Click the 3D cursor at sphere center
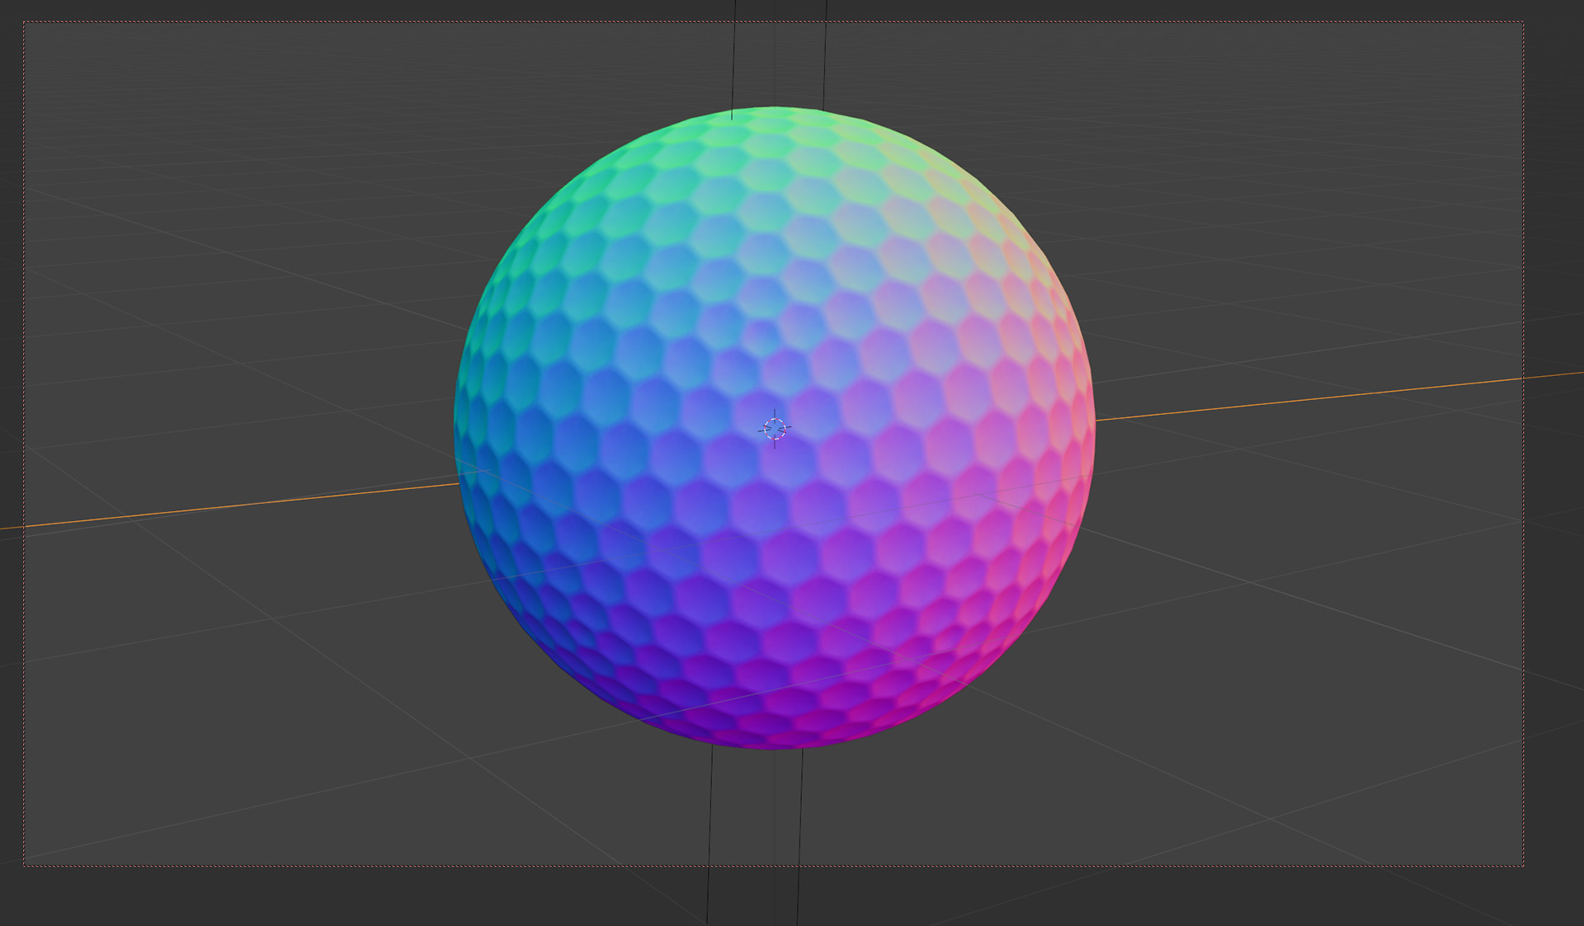 tap(775, 428)
